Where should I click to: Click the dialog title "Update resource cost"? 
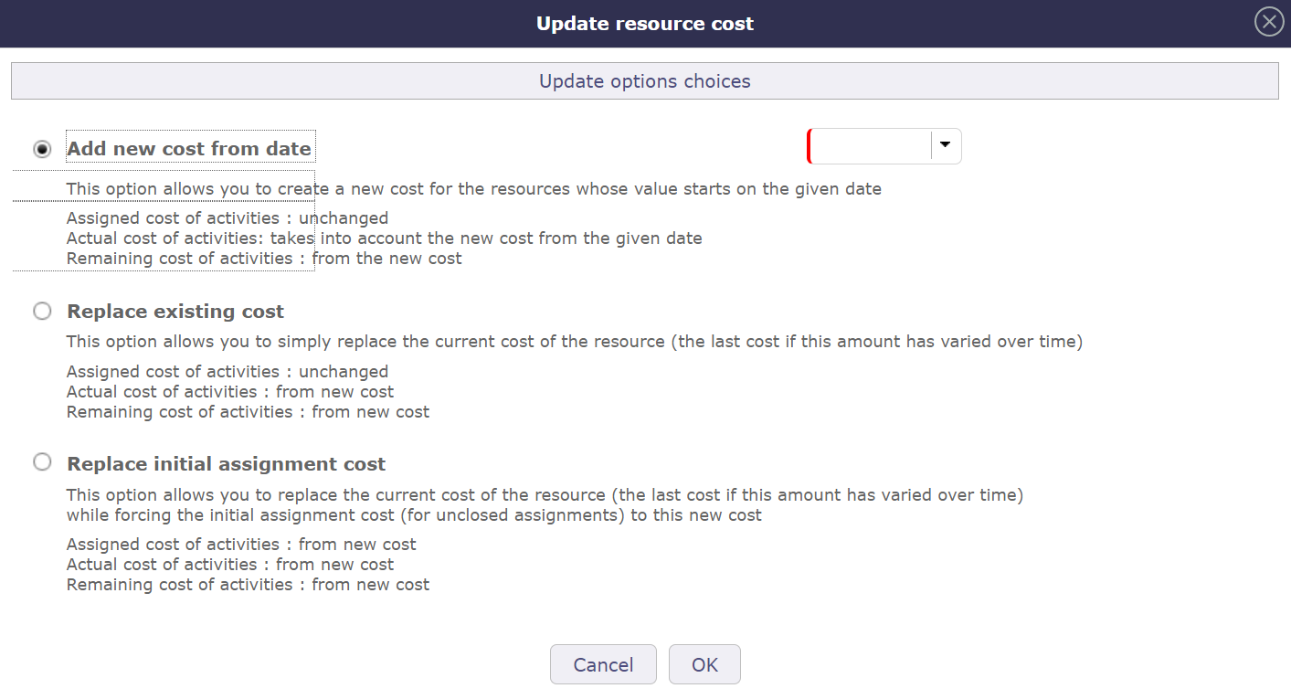[645, 23]
